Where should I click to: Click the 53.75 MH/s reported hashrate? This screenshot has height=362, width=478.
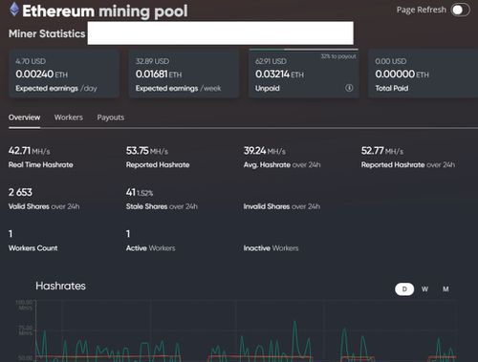(x=147, y=151)
